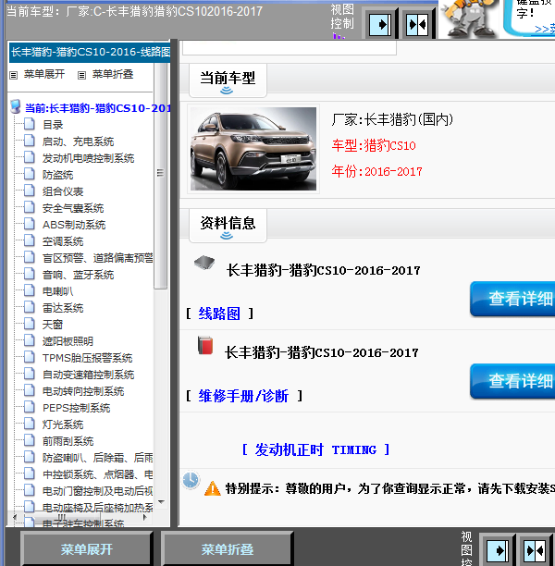This screenshot has height=566, width=555.
Task: Click the bottom 菜单折叠 button
Action: (228, 549)
